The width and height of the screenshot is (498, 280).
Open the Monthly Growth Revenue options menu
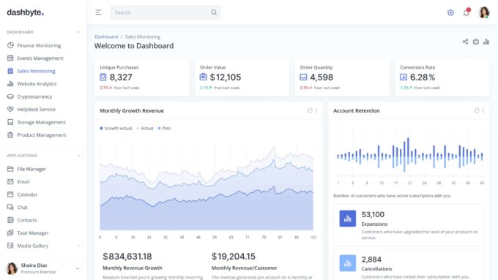[x=316, y=110]
